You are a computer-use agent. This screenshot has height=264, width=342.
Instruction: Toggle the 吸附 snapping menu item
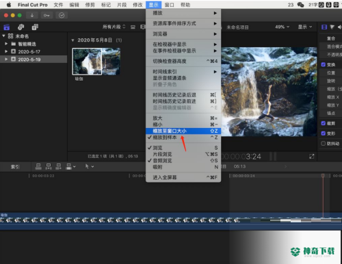(183, 167)
